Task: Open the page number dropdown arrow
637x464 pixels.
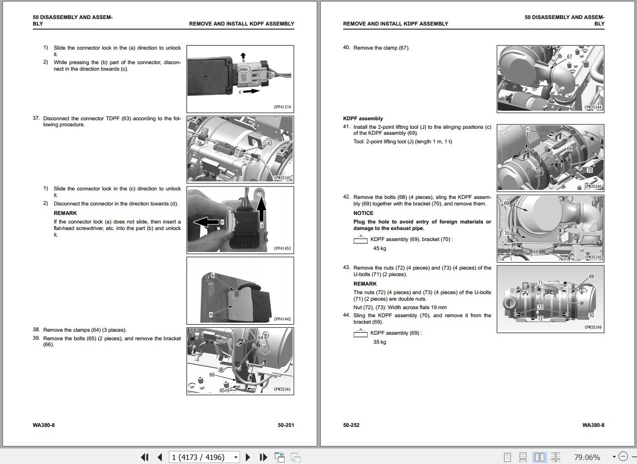Action: (x=236, y=457)
